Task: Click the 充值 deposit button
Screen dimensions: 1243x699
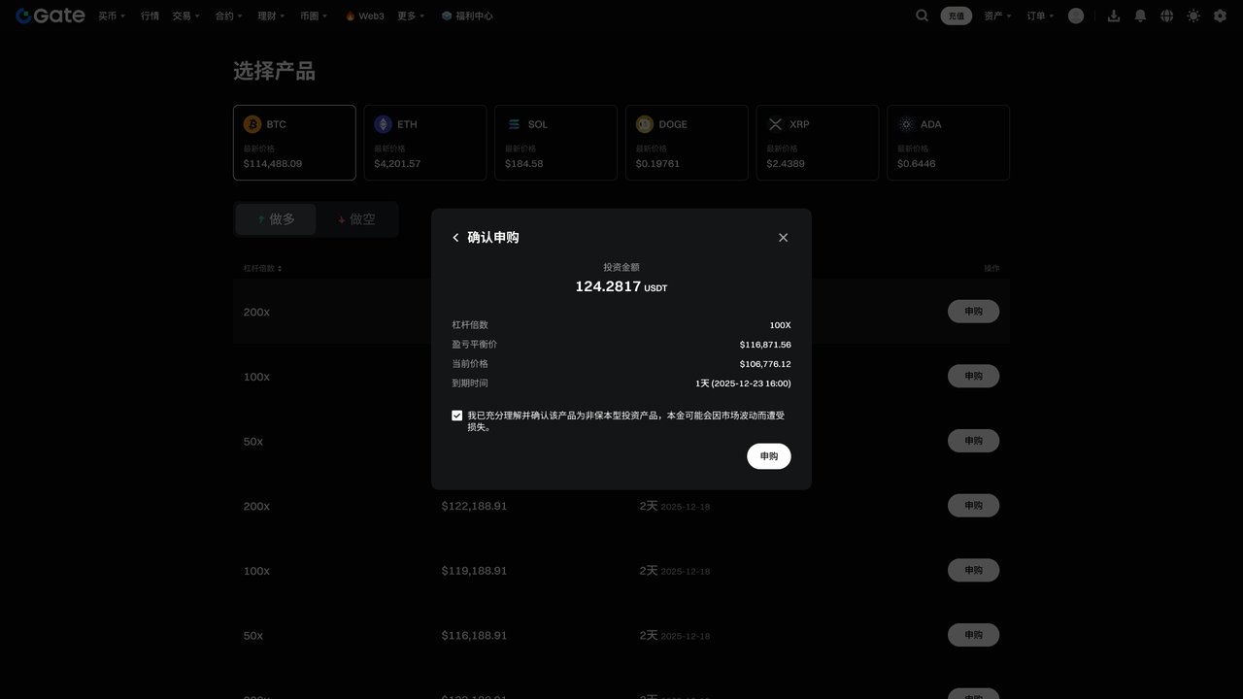Action: (956, 16)
